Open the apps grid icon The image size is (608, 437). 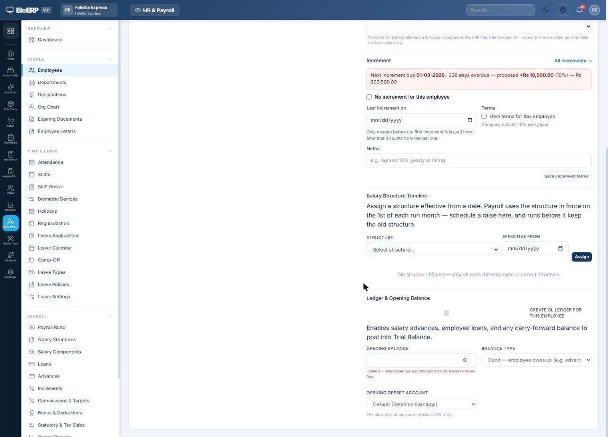pos(10,31)
